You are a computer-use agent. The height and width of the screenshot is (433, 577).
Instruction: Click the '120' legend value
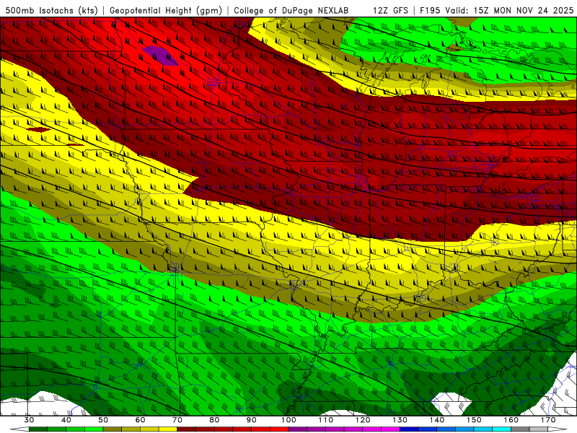click(363, 420)
